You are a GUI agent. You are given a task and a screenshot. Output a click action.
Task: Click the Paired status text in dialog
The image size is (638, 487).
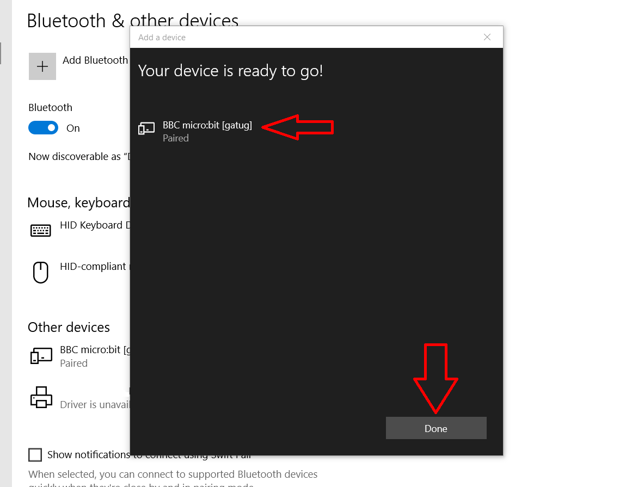coord(176,138)
